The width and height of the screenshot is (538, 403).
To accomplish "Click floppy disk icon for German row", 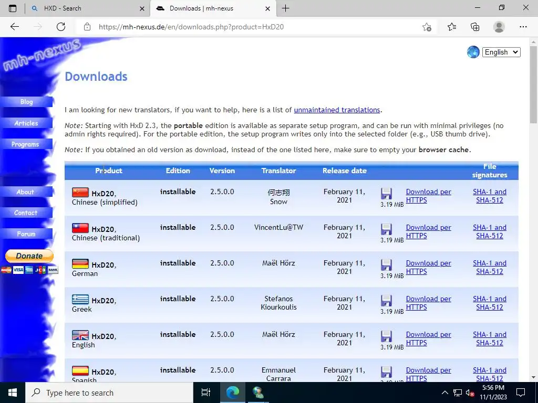I will pyautogui.click(x=386, y=265).
